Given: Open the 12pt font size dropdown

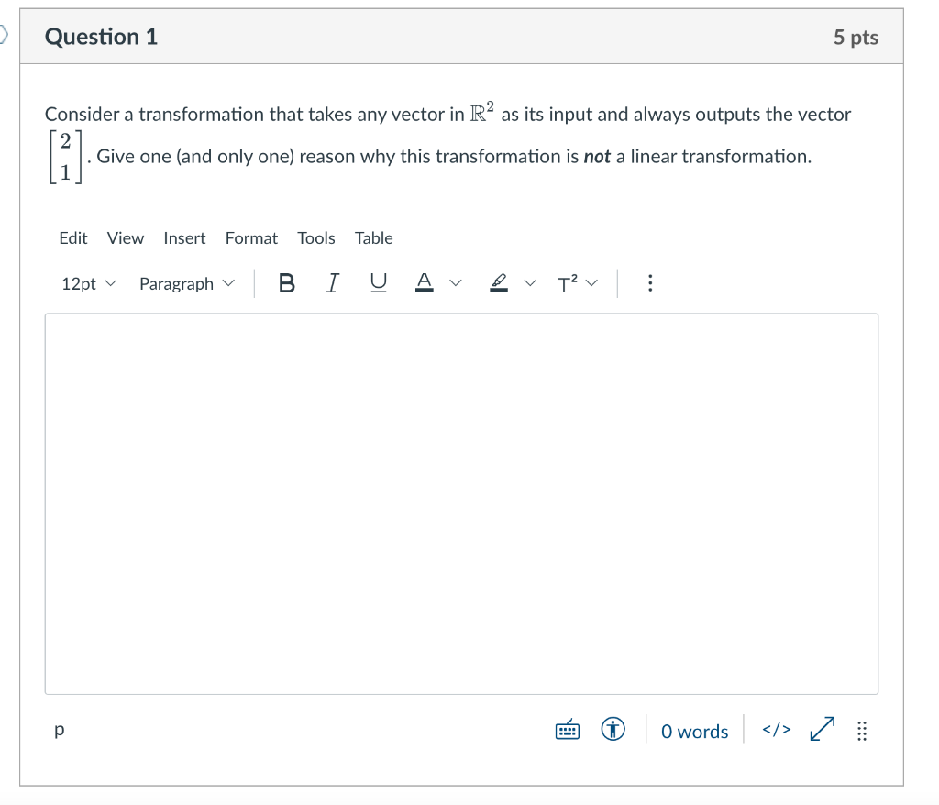Looking at the screenshot, I should [89, 283].
